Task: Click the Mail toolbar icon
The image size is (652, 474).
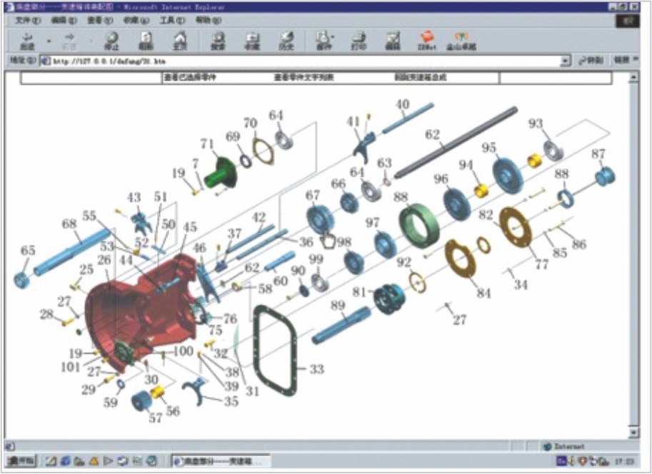Action: pos(324,41)
